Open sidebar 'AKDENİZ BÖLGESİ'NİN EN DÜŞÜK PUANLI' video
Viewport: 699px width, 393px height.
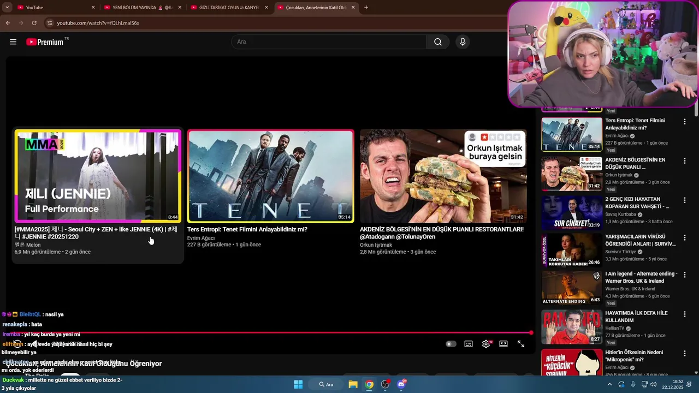coord(636,164)
